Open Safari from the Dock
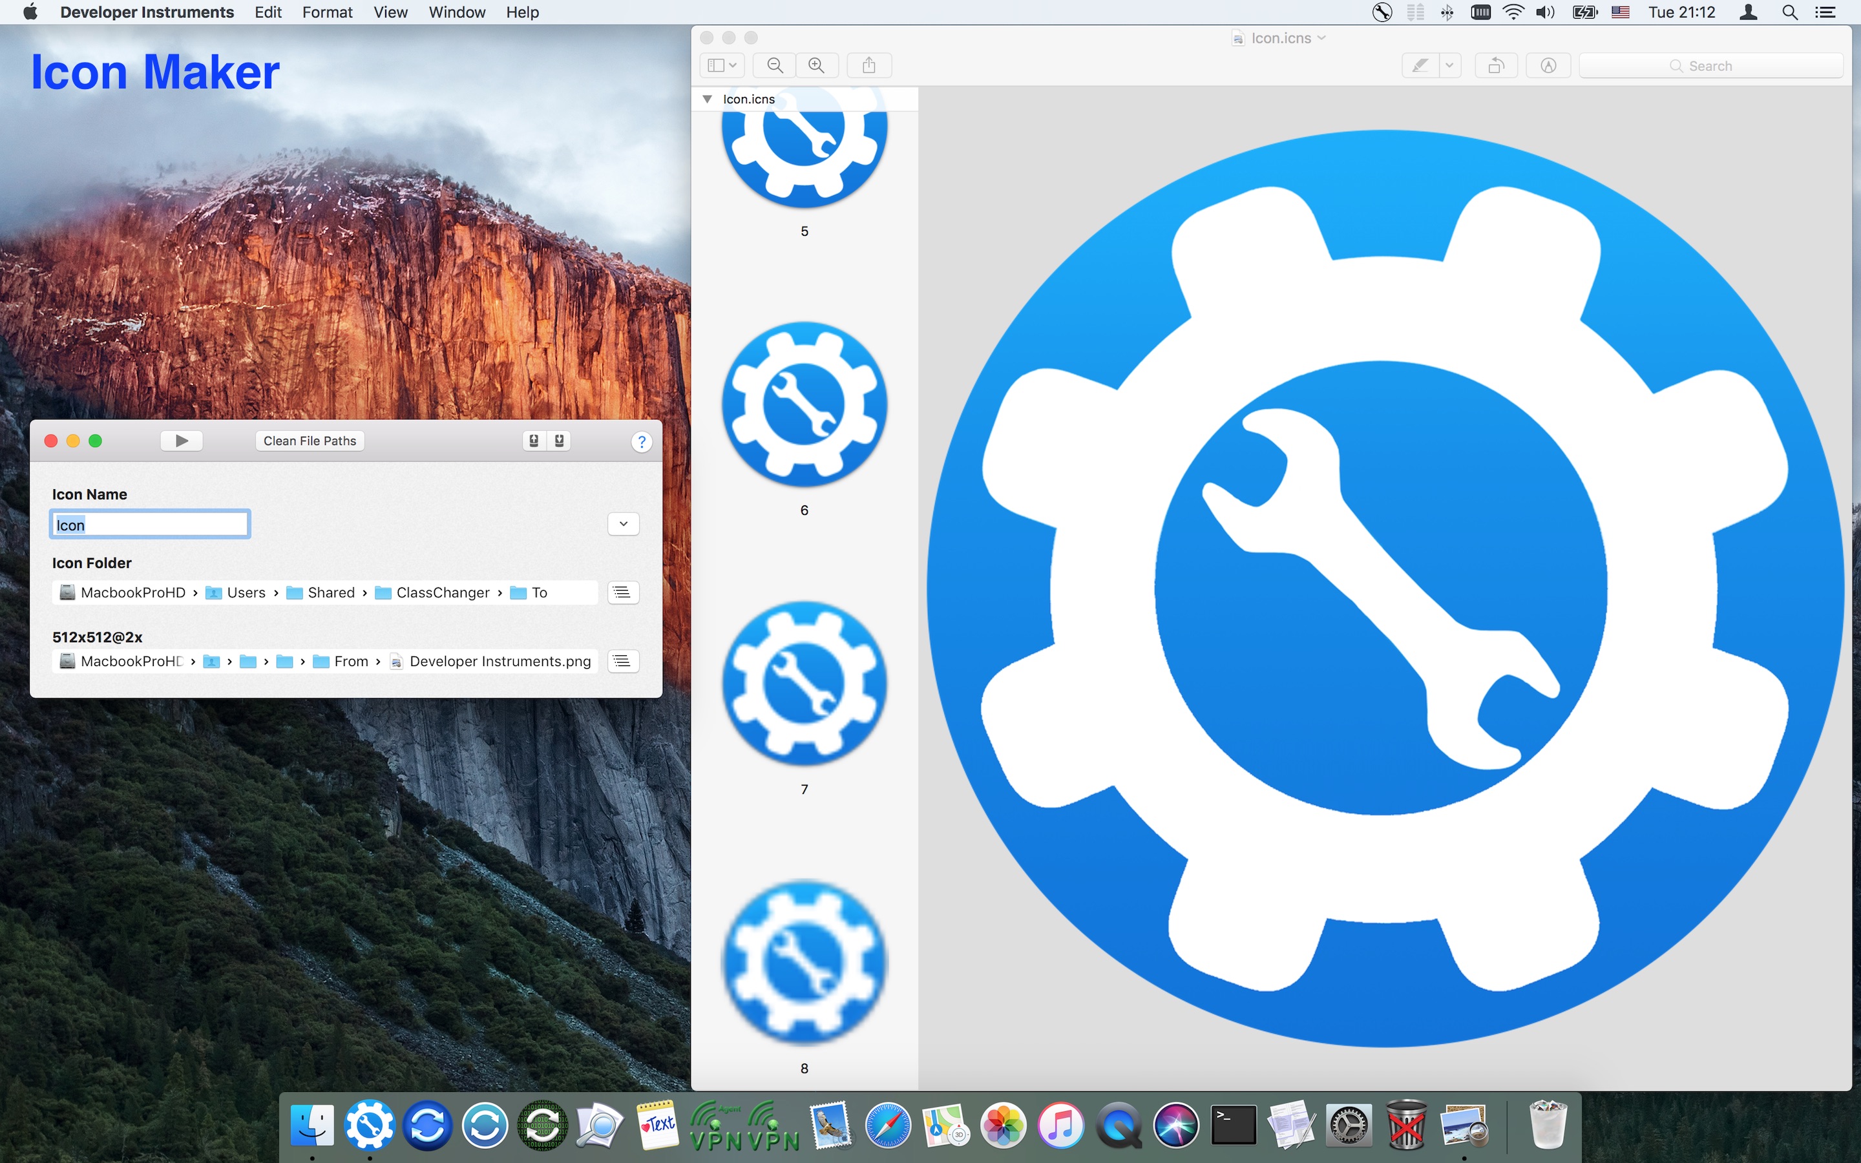Viewport: 1861px width, 1163px height. point(888,1126)
